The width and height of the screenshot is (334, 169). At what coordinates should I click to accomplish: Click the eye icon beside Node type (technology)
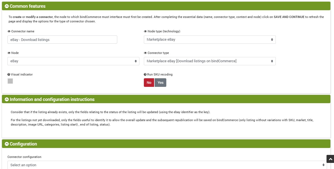click(145, 32)
